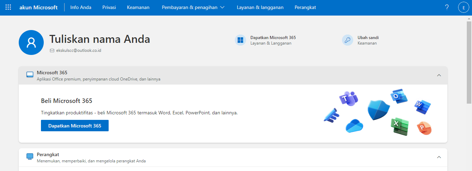Click the laptop icon in Microsoft 365 header
The height and width of the screenshot is (171, 472).
30,75
